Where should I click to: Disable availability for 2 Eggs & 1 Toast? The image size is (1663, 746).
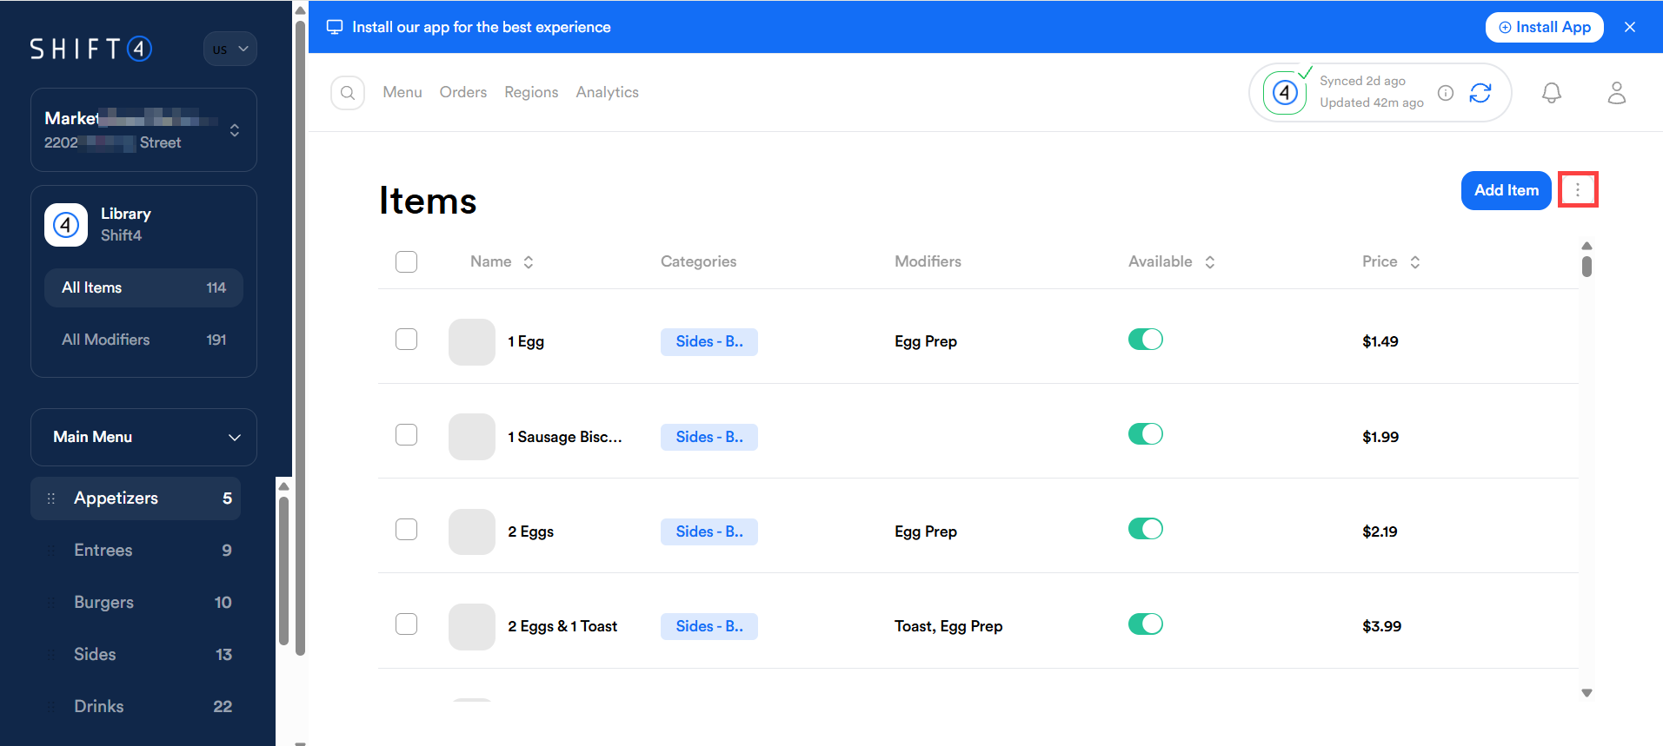(x=1145, y=624)
